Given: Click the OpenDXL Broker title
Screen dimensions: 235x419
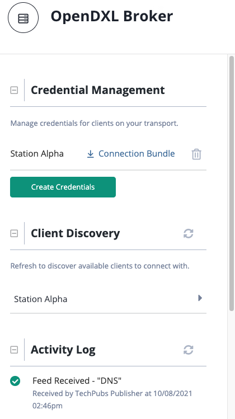Looking at the screenshot, I should click(x=112, y=16).
